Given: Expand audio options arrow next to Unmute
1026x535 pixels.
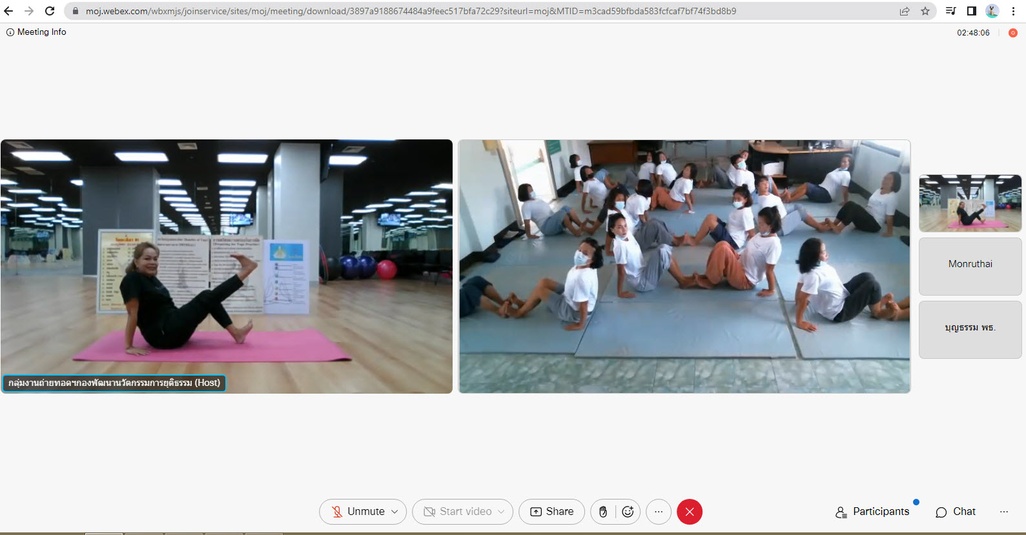Looking at the screenshot, I should [395, 512].
